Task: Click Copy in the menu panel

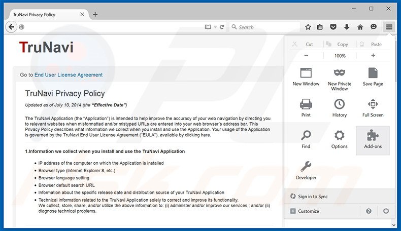Action: (x=340, y=44)
